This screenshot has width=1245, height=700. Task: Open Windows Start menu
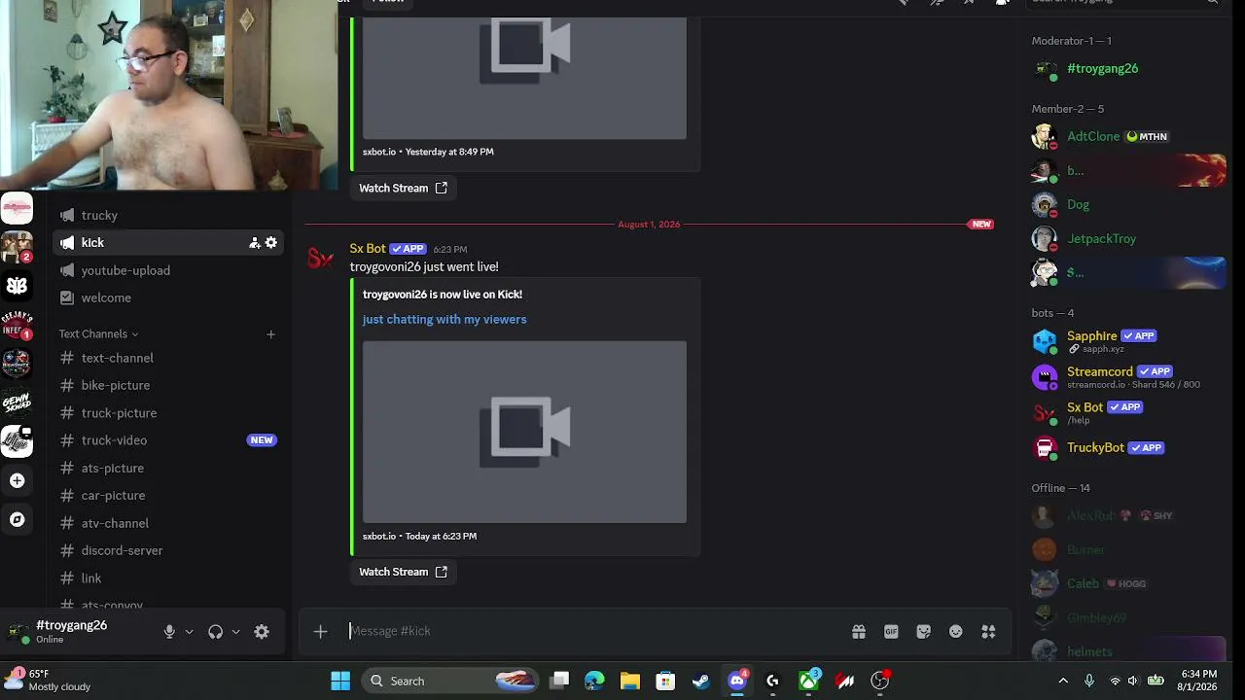pos(340,681)
